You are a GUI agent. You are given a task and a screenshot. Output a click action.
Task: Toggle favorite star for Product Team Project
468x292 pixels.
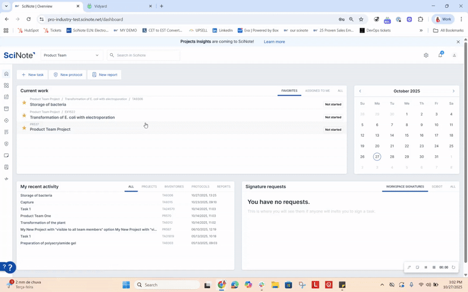point(24,127)
